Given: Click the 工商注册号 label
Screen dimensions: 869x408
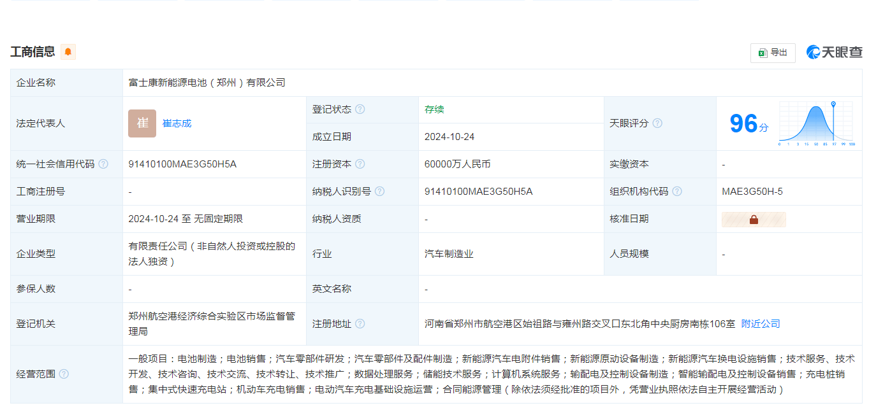Looking at the screenshot, I should point(41,192).
